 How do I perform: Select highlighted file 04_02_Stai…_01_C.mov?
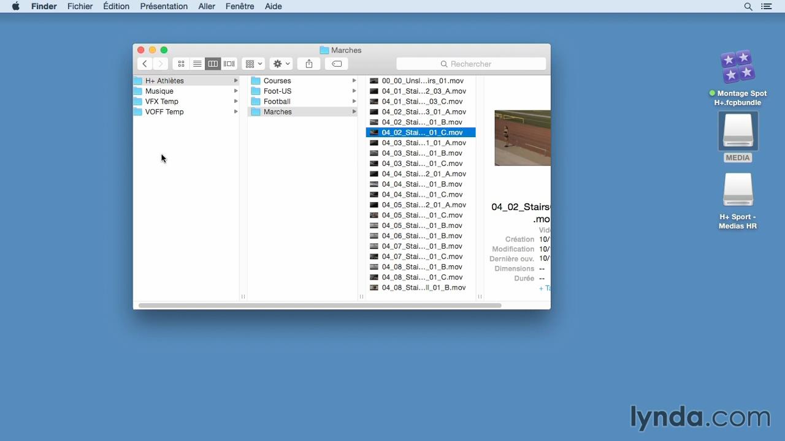(x=421, y=132)
